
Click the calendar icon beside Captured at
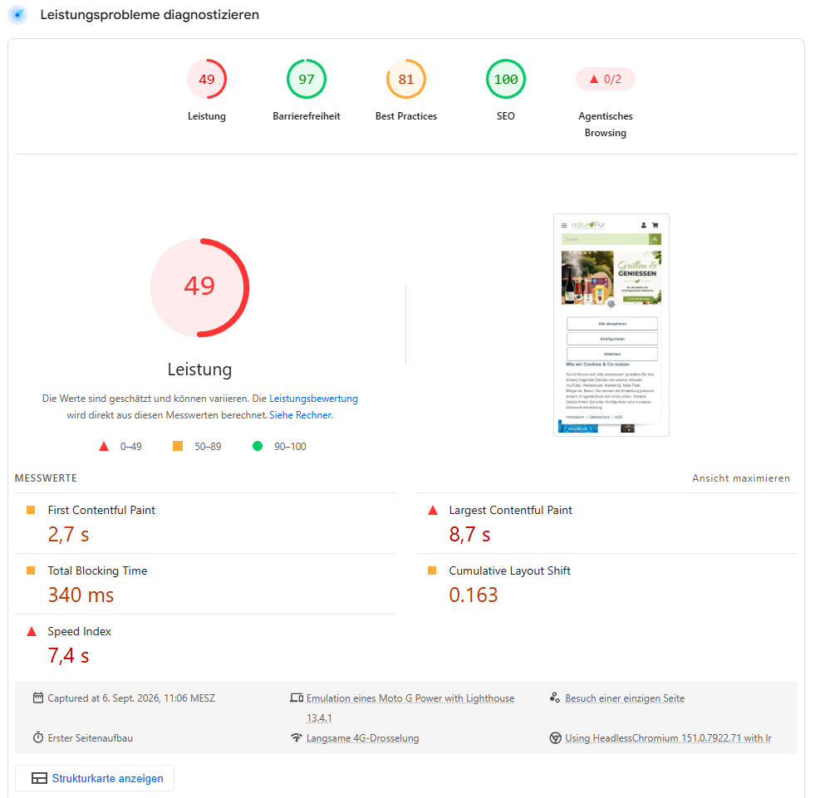(x=38, y=698)
